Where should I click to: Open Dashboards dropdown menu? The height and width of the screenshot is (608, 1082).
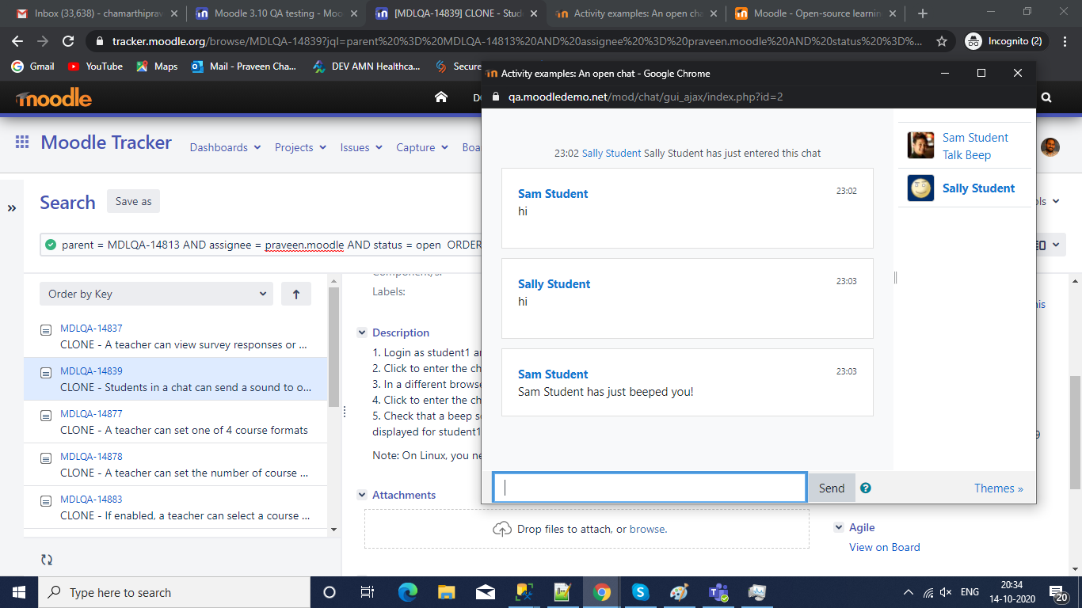click(x=225, y=147)
